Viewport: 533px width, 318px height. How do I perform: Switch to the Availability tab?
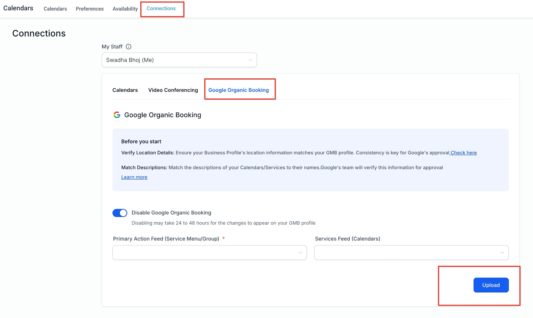[125, 9]
